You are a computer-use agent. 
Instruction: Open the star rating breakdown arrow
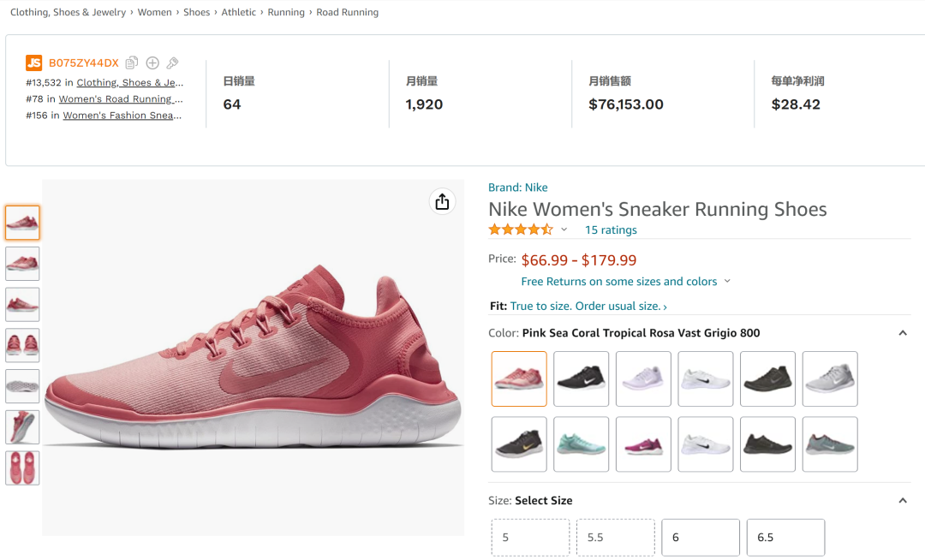(564, 229)
